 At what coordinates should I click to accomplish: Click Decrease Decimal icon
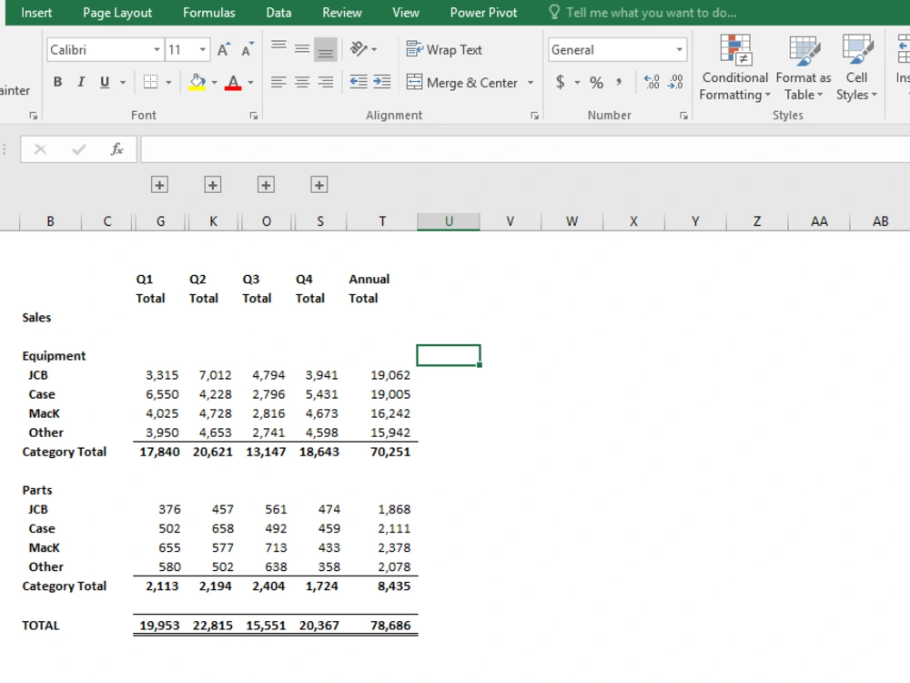[675, 83]
